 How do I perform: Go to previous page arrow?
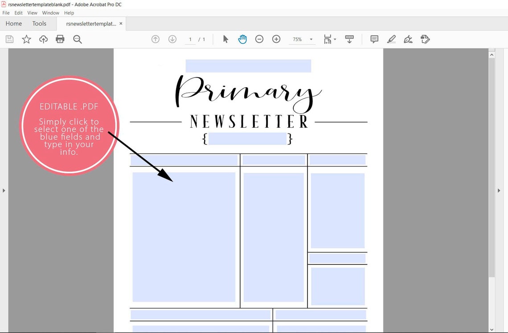(155, 39)
